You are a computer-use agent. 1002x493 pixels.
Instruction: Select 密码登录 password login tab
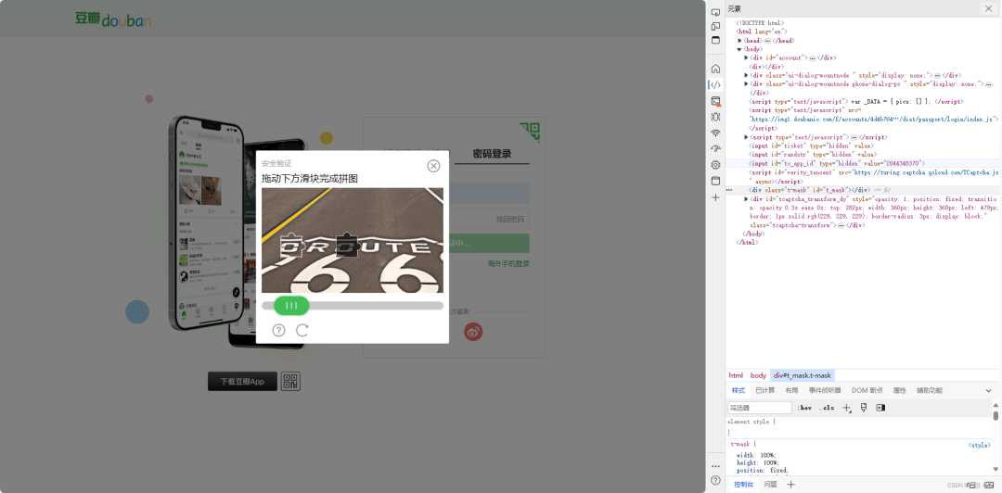click(492, 154)
